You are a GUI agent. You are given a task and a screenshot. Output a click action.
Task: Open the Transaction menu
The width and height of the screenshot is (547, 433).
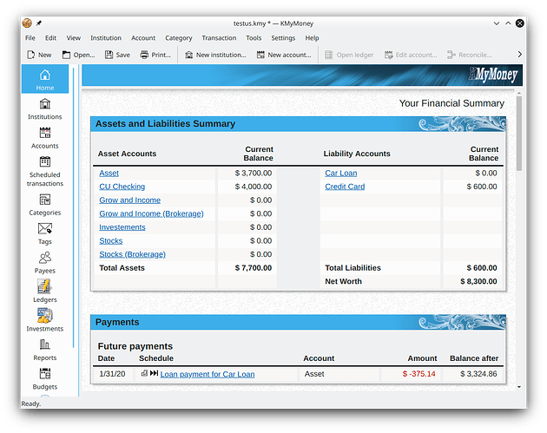point(219,38)
